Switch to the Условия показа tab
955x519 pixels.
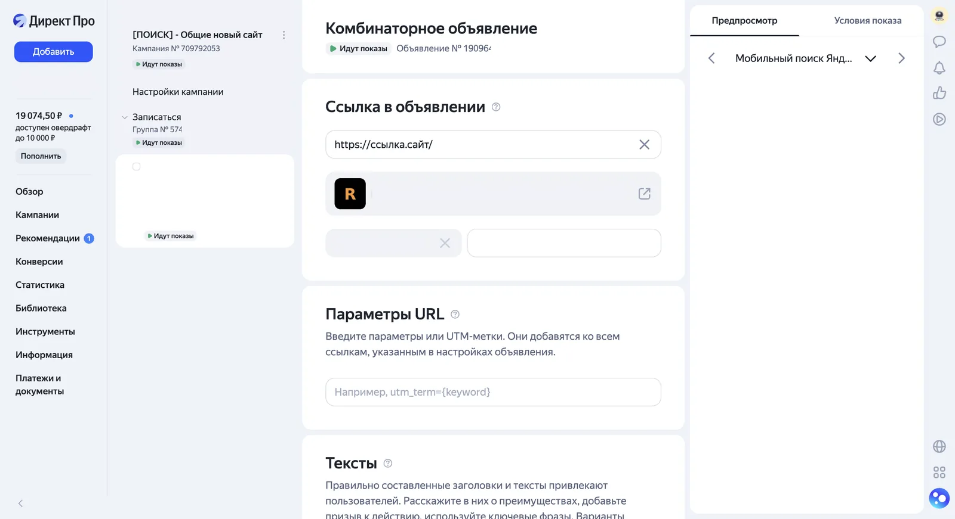point(868,20)
